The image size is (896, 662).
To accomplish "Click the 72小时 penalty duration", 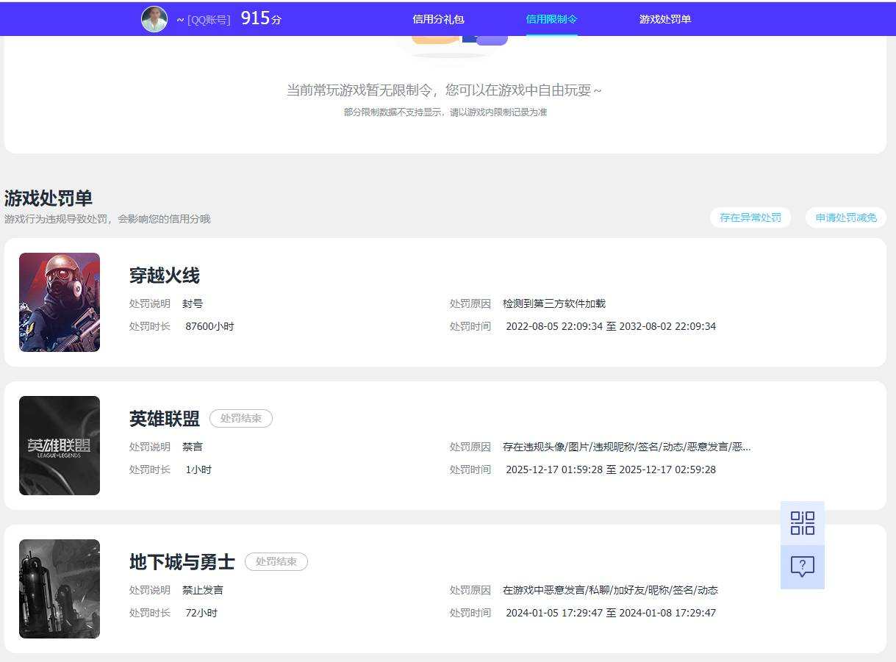I will [x=201, y=613].
